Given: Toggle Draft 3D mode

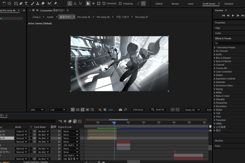Looking at the screenshot, I should [x=158, y=110].
